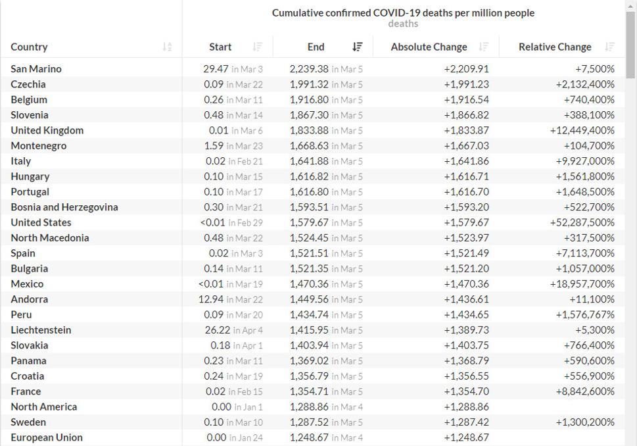
Task: Select the Bulgaria country name
Action: (x=29, y=269)
